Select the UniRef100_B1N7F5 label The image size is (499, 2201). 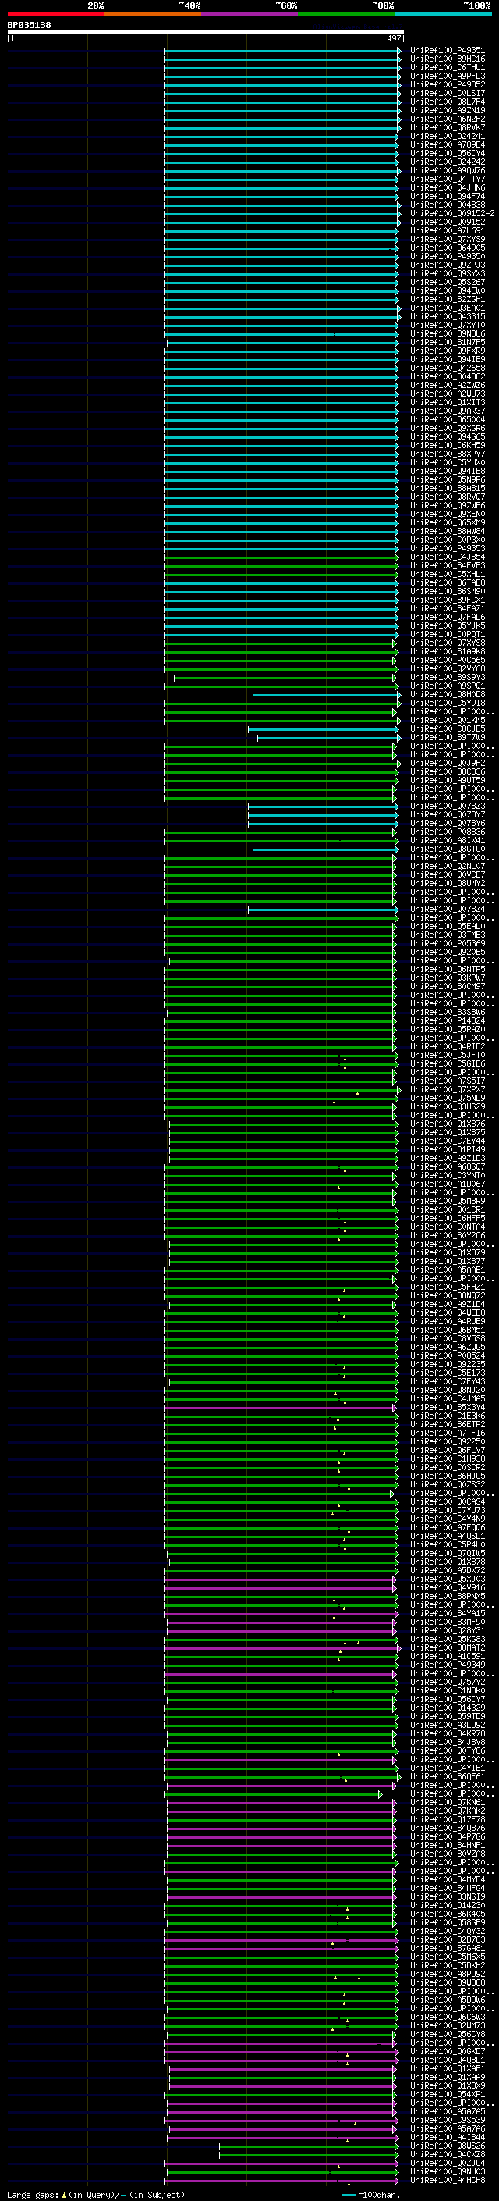tap(447, 343)
